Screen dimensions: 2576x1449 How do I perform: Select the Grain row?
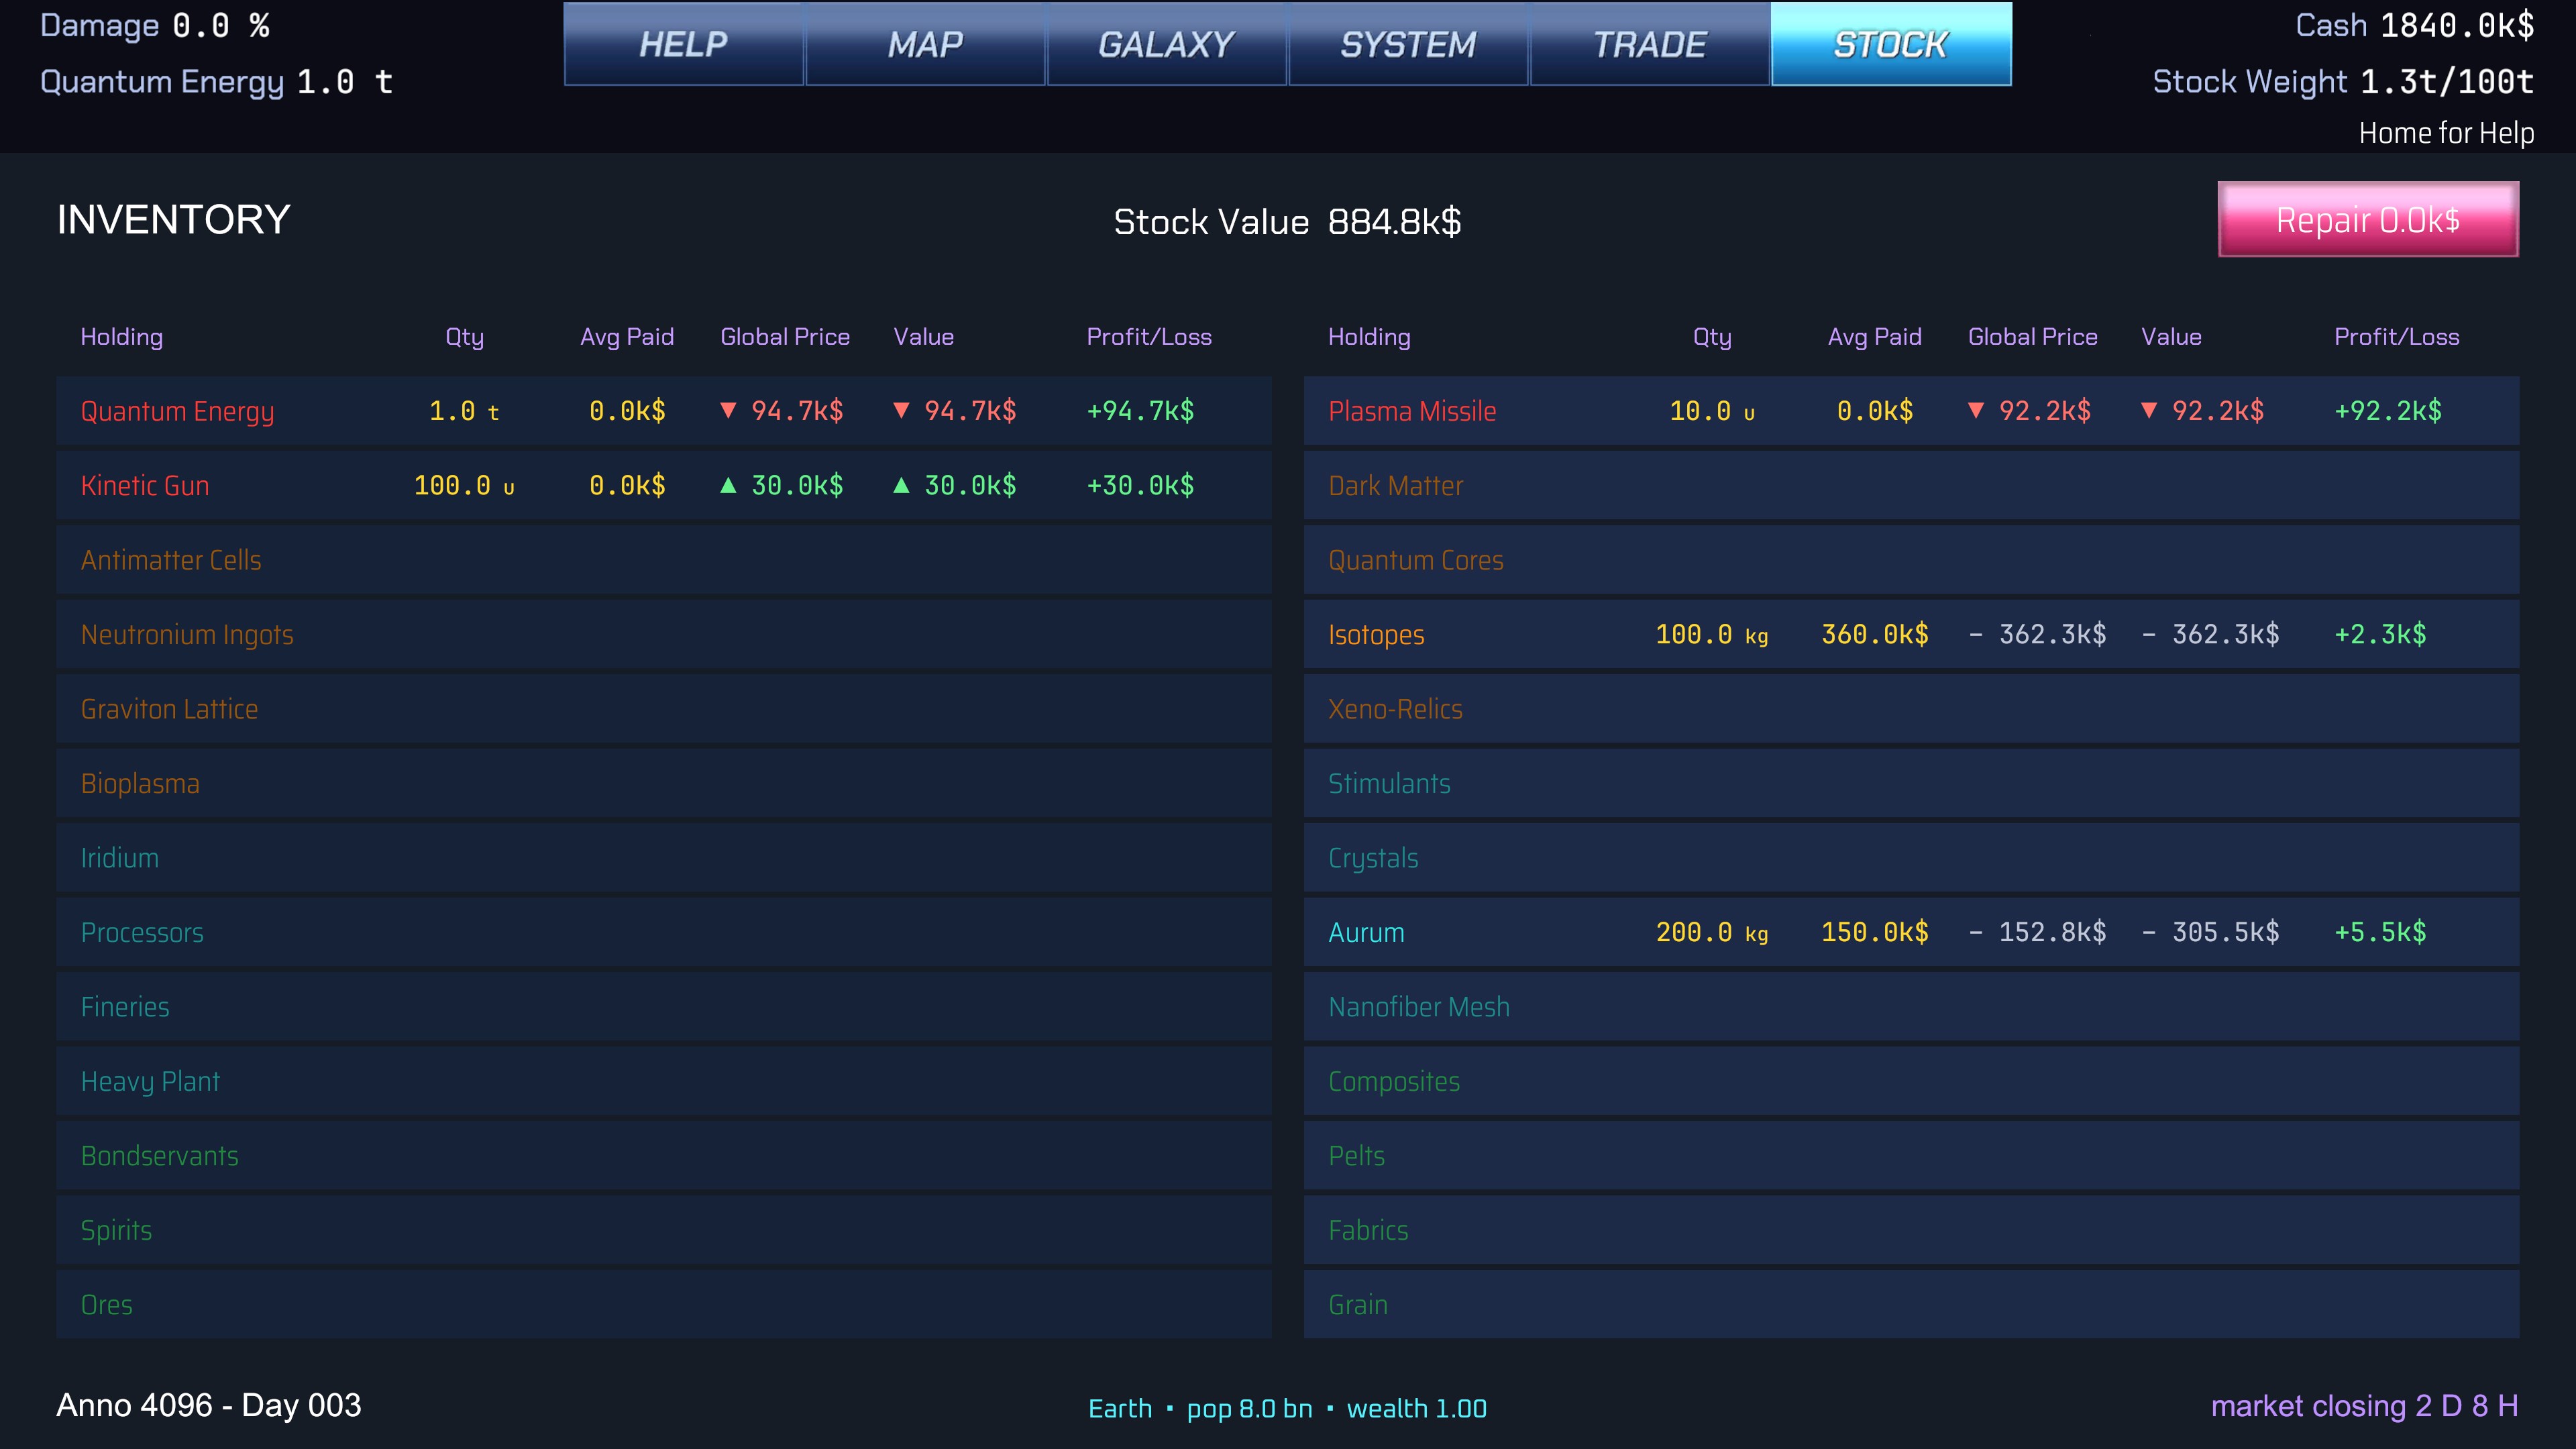point(1911,1305)
